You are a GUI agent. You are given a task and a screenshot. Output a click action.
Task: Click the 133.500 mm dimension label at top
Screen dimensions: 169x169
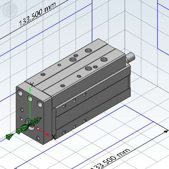[x=37, y=14]
